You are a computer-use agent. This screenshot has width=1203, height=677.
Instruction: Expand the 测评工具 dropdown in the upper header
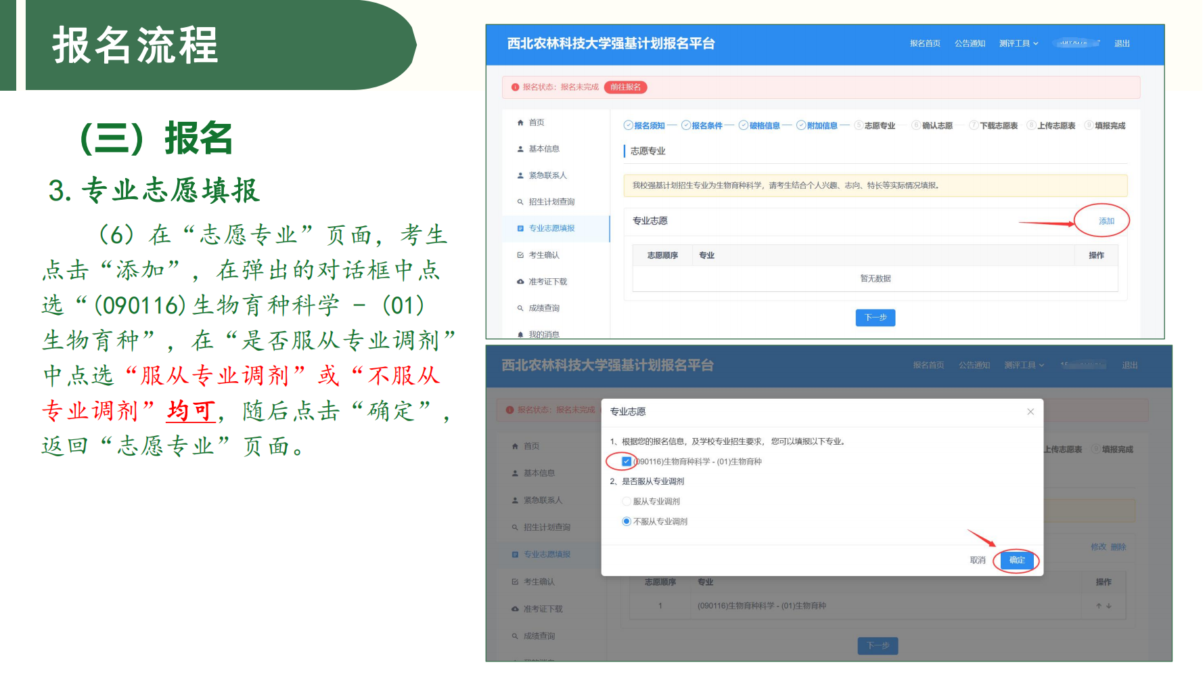pyautogui.click(x=1018, y=43)
